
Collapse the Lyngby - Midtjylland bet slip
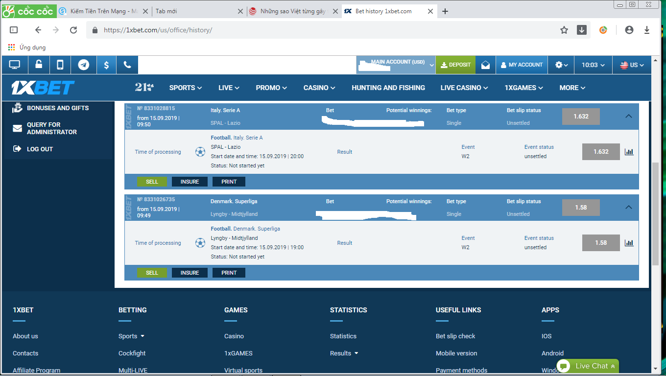click(x=629, y=208)
